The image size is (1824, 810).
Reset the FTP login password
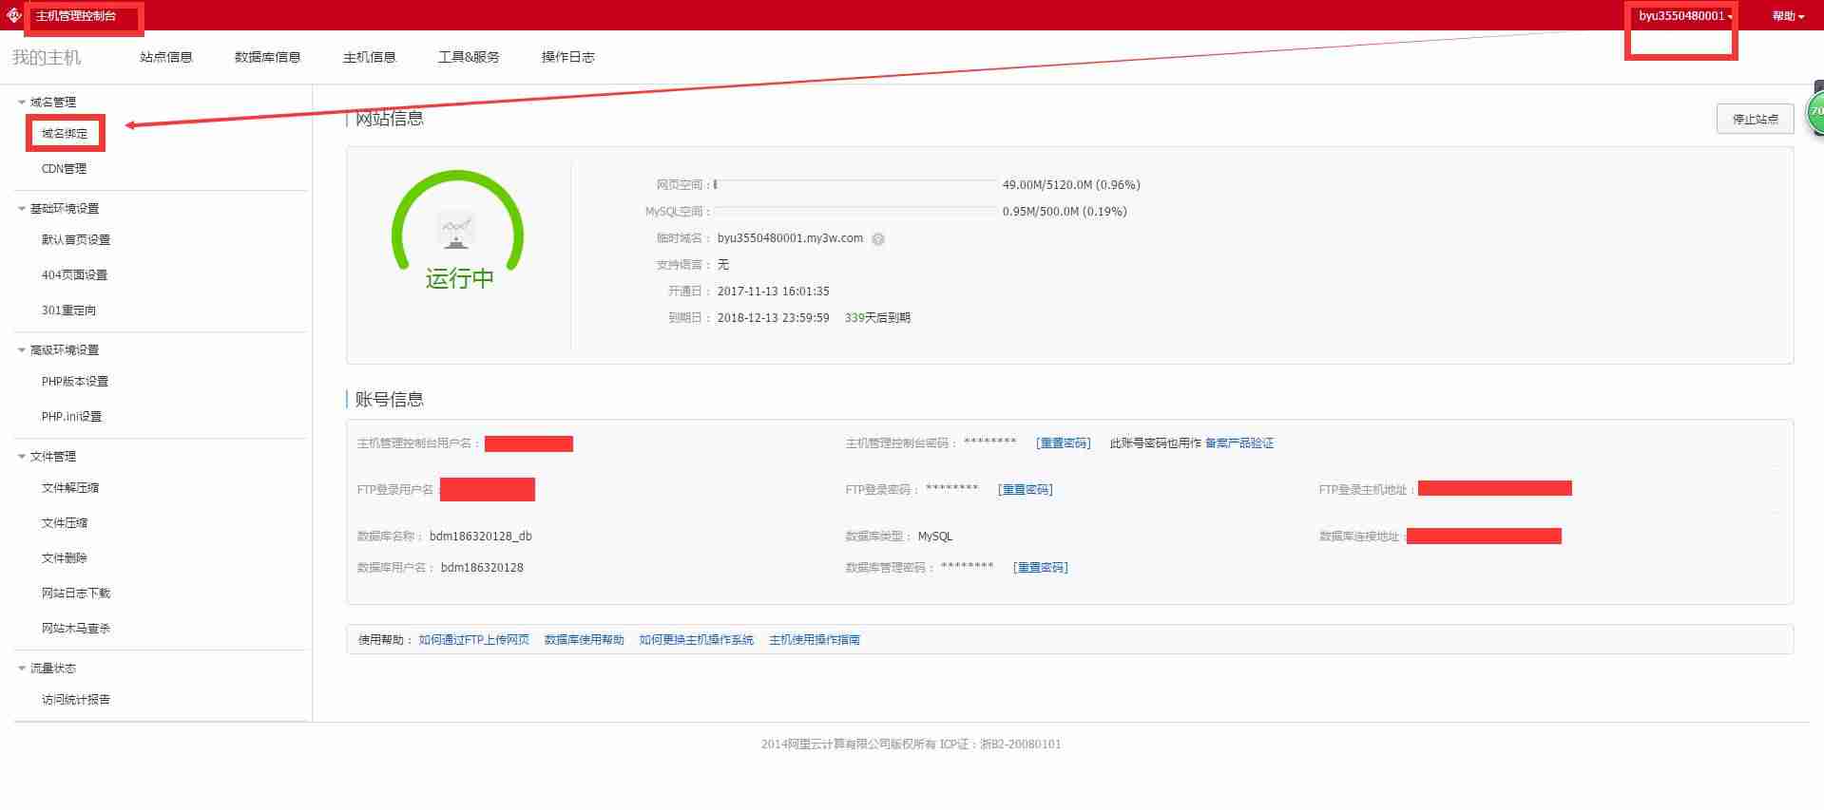pyautogui.click(x=1025, y=490)
